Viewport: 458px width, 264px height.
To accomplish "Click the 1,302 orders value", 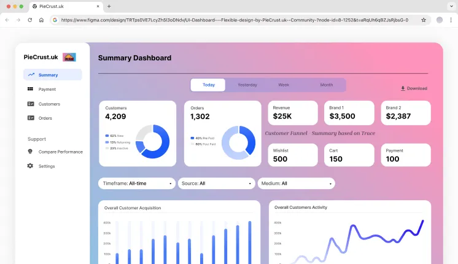I will 200,117.
